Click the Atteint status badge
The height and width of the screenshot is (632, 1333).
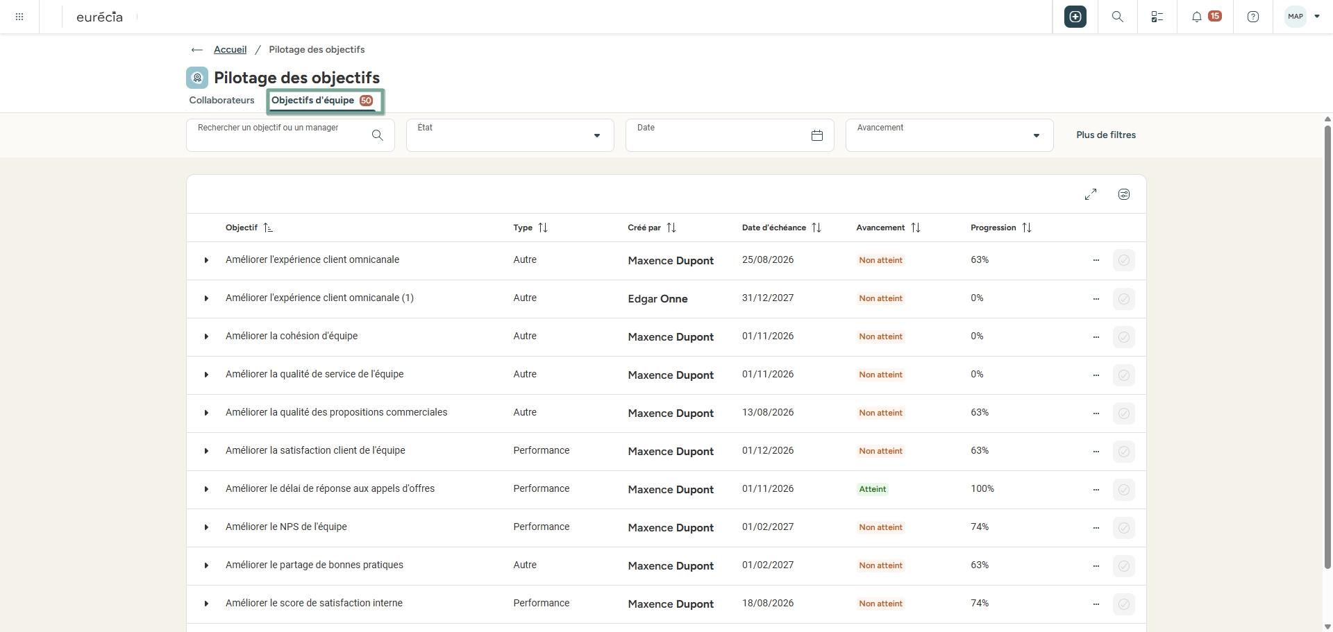873,489
